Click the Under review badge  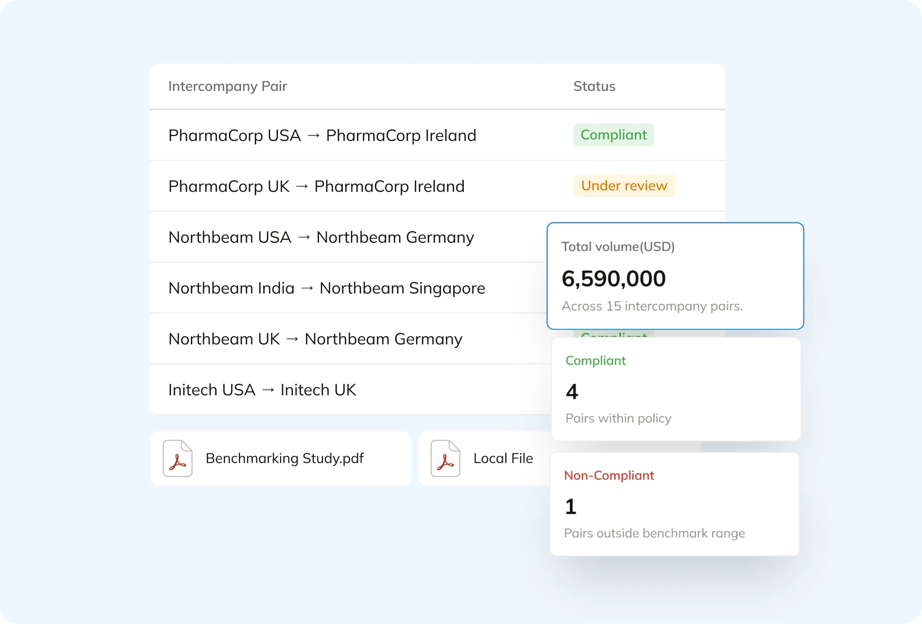pyautogui.click(x=624, y=186)
